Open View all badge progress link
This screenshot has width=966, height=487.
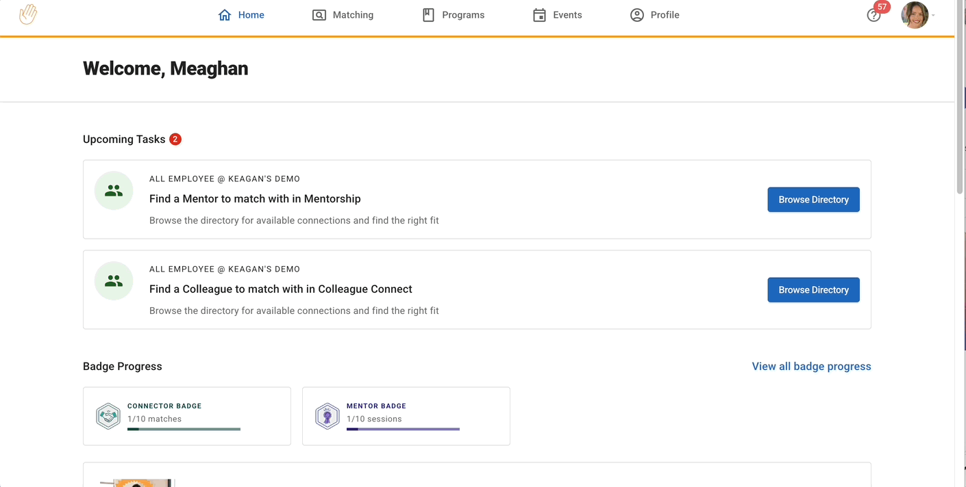click(811, 367)
